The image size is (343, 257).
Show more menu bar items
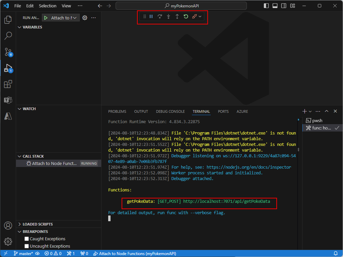[80, 6]
